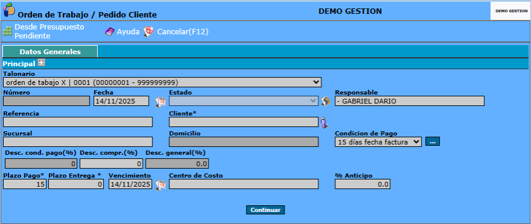Click the Cliente input field
Viewport: 531px width, 224px height.
[243, 122]
